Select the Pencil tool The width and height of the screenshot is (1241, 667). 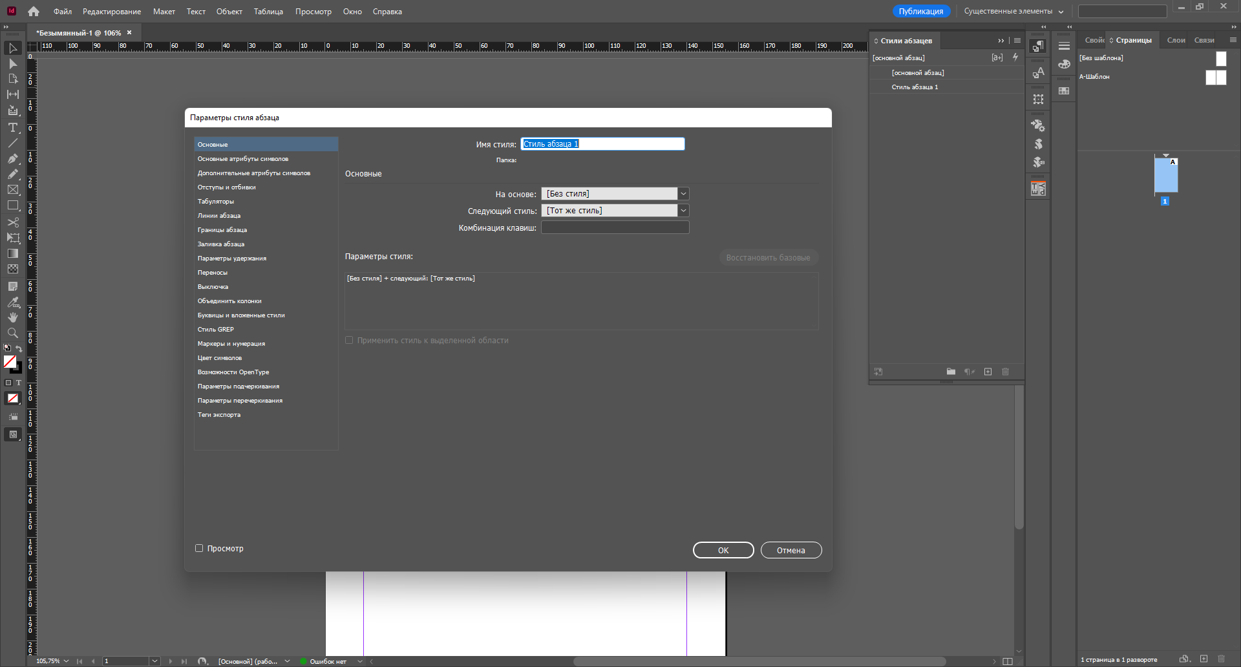click(13, 174)
